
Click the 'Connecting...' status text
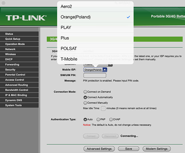click(x=129, y=136)
